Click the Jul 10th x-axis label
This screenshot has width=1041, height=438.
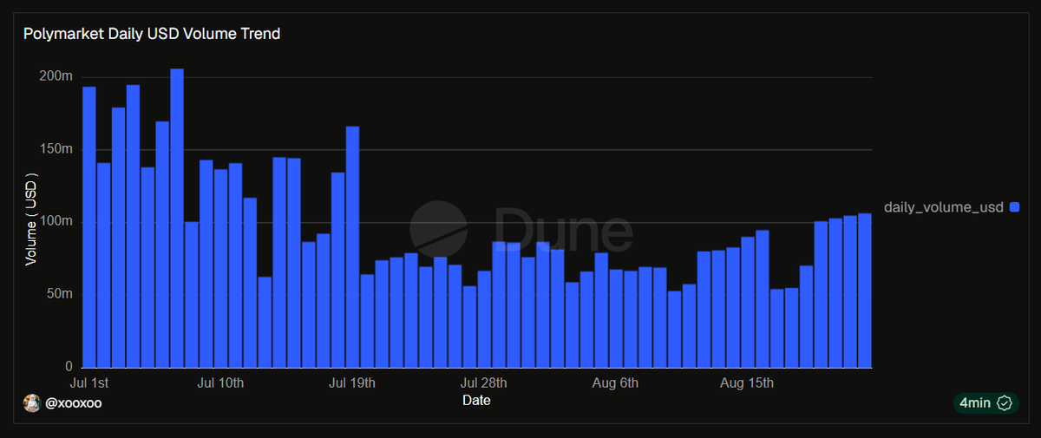coord(220,382)
